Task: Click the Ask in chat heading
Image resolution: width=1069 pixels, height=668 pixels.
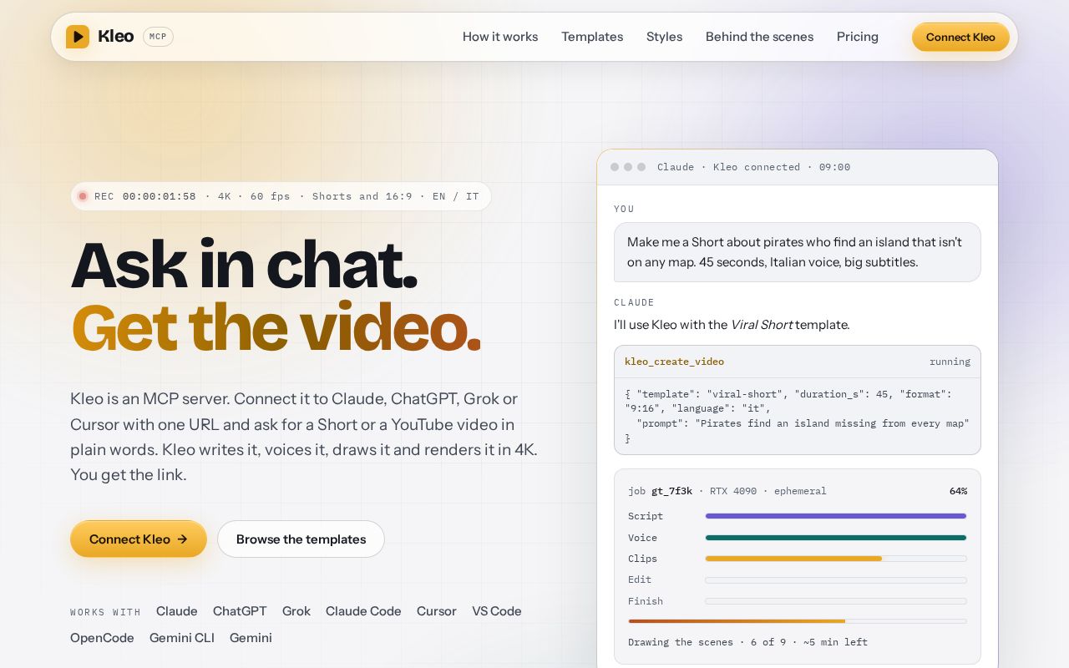Action: (x=244, y=266)
